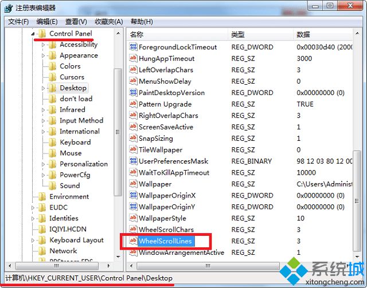The height and width of the screenshot is (288, 367).
Task: Click the UserPreferencesMask binary icon
Action: click(x=133, y=161)
